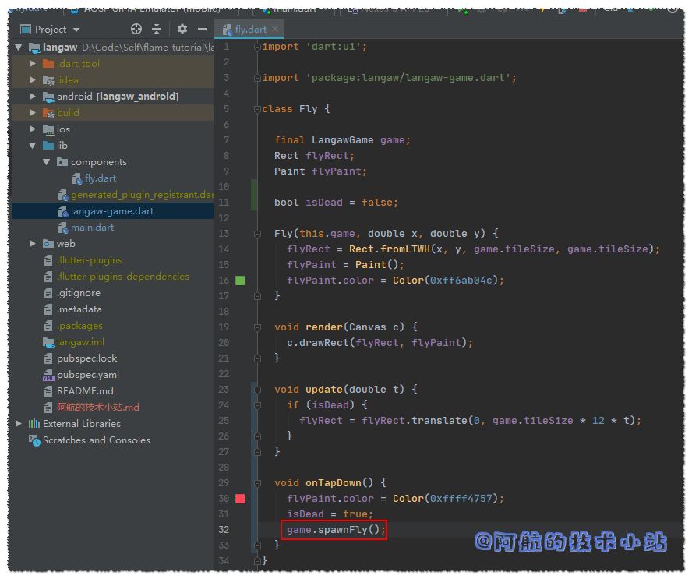Hide the Project panel with minus icon
This screenshot has width=692, height=579.
pyautogui.click(x=203, y=29)
